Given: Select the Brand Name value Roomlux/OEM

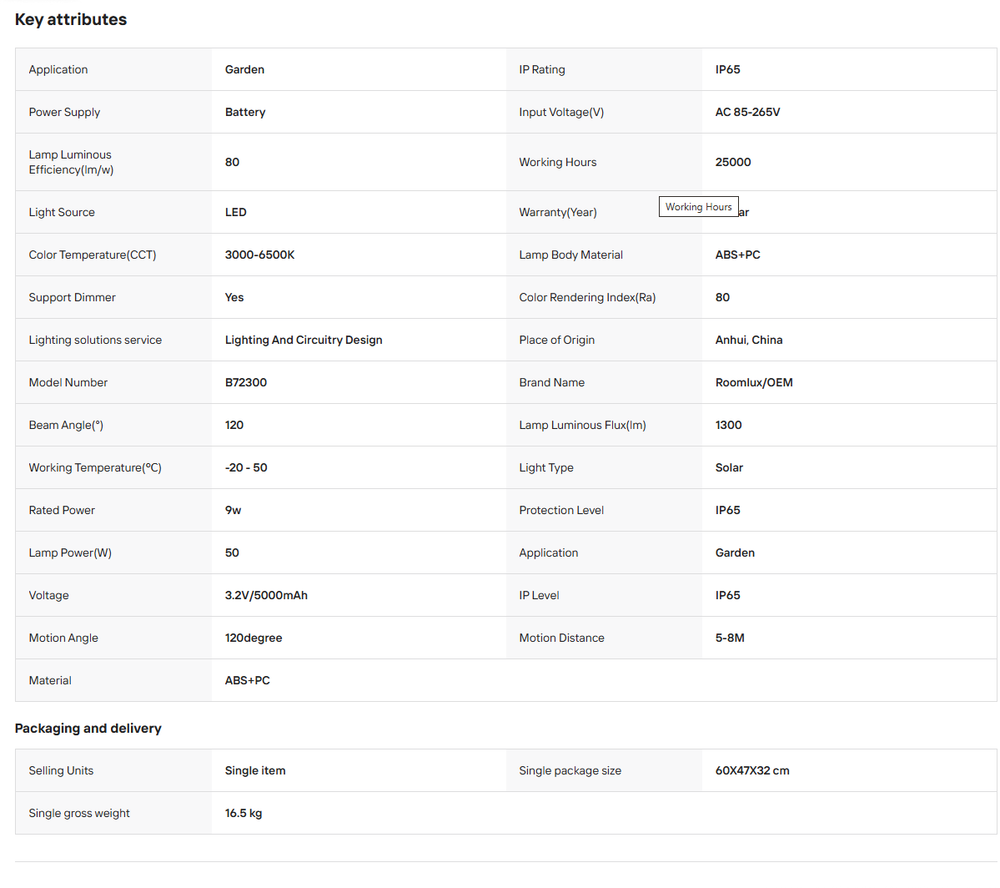Looking at the screenshot, I should click(x=754, y=382).
